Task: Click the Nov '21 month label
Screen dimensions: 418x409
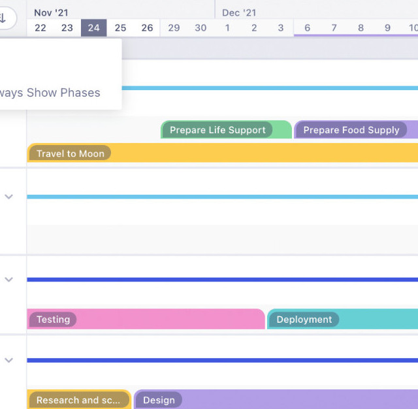Action: point(51,12)
